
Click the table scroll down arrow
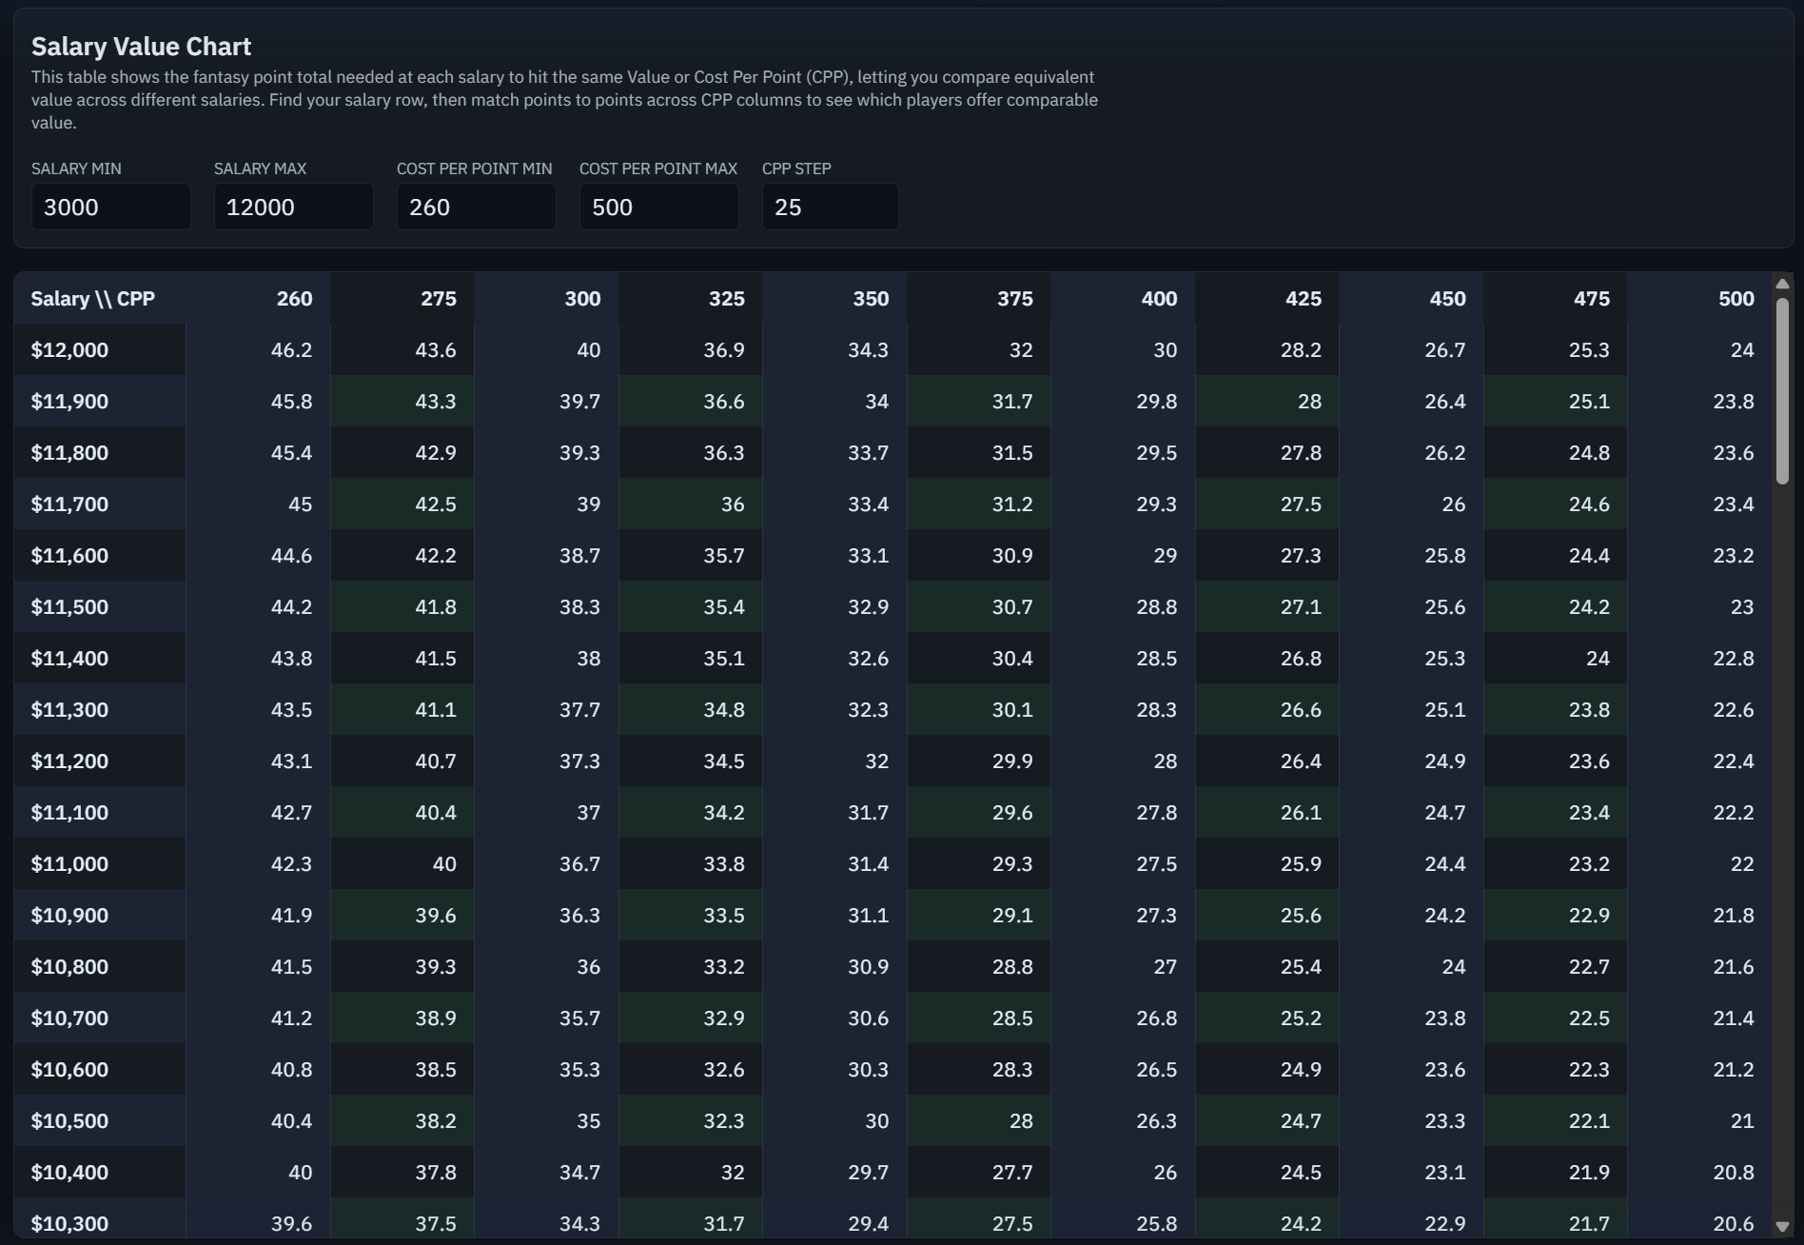click(x=1782, y=1227)
